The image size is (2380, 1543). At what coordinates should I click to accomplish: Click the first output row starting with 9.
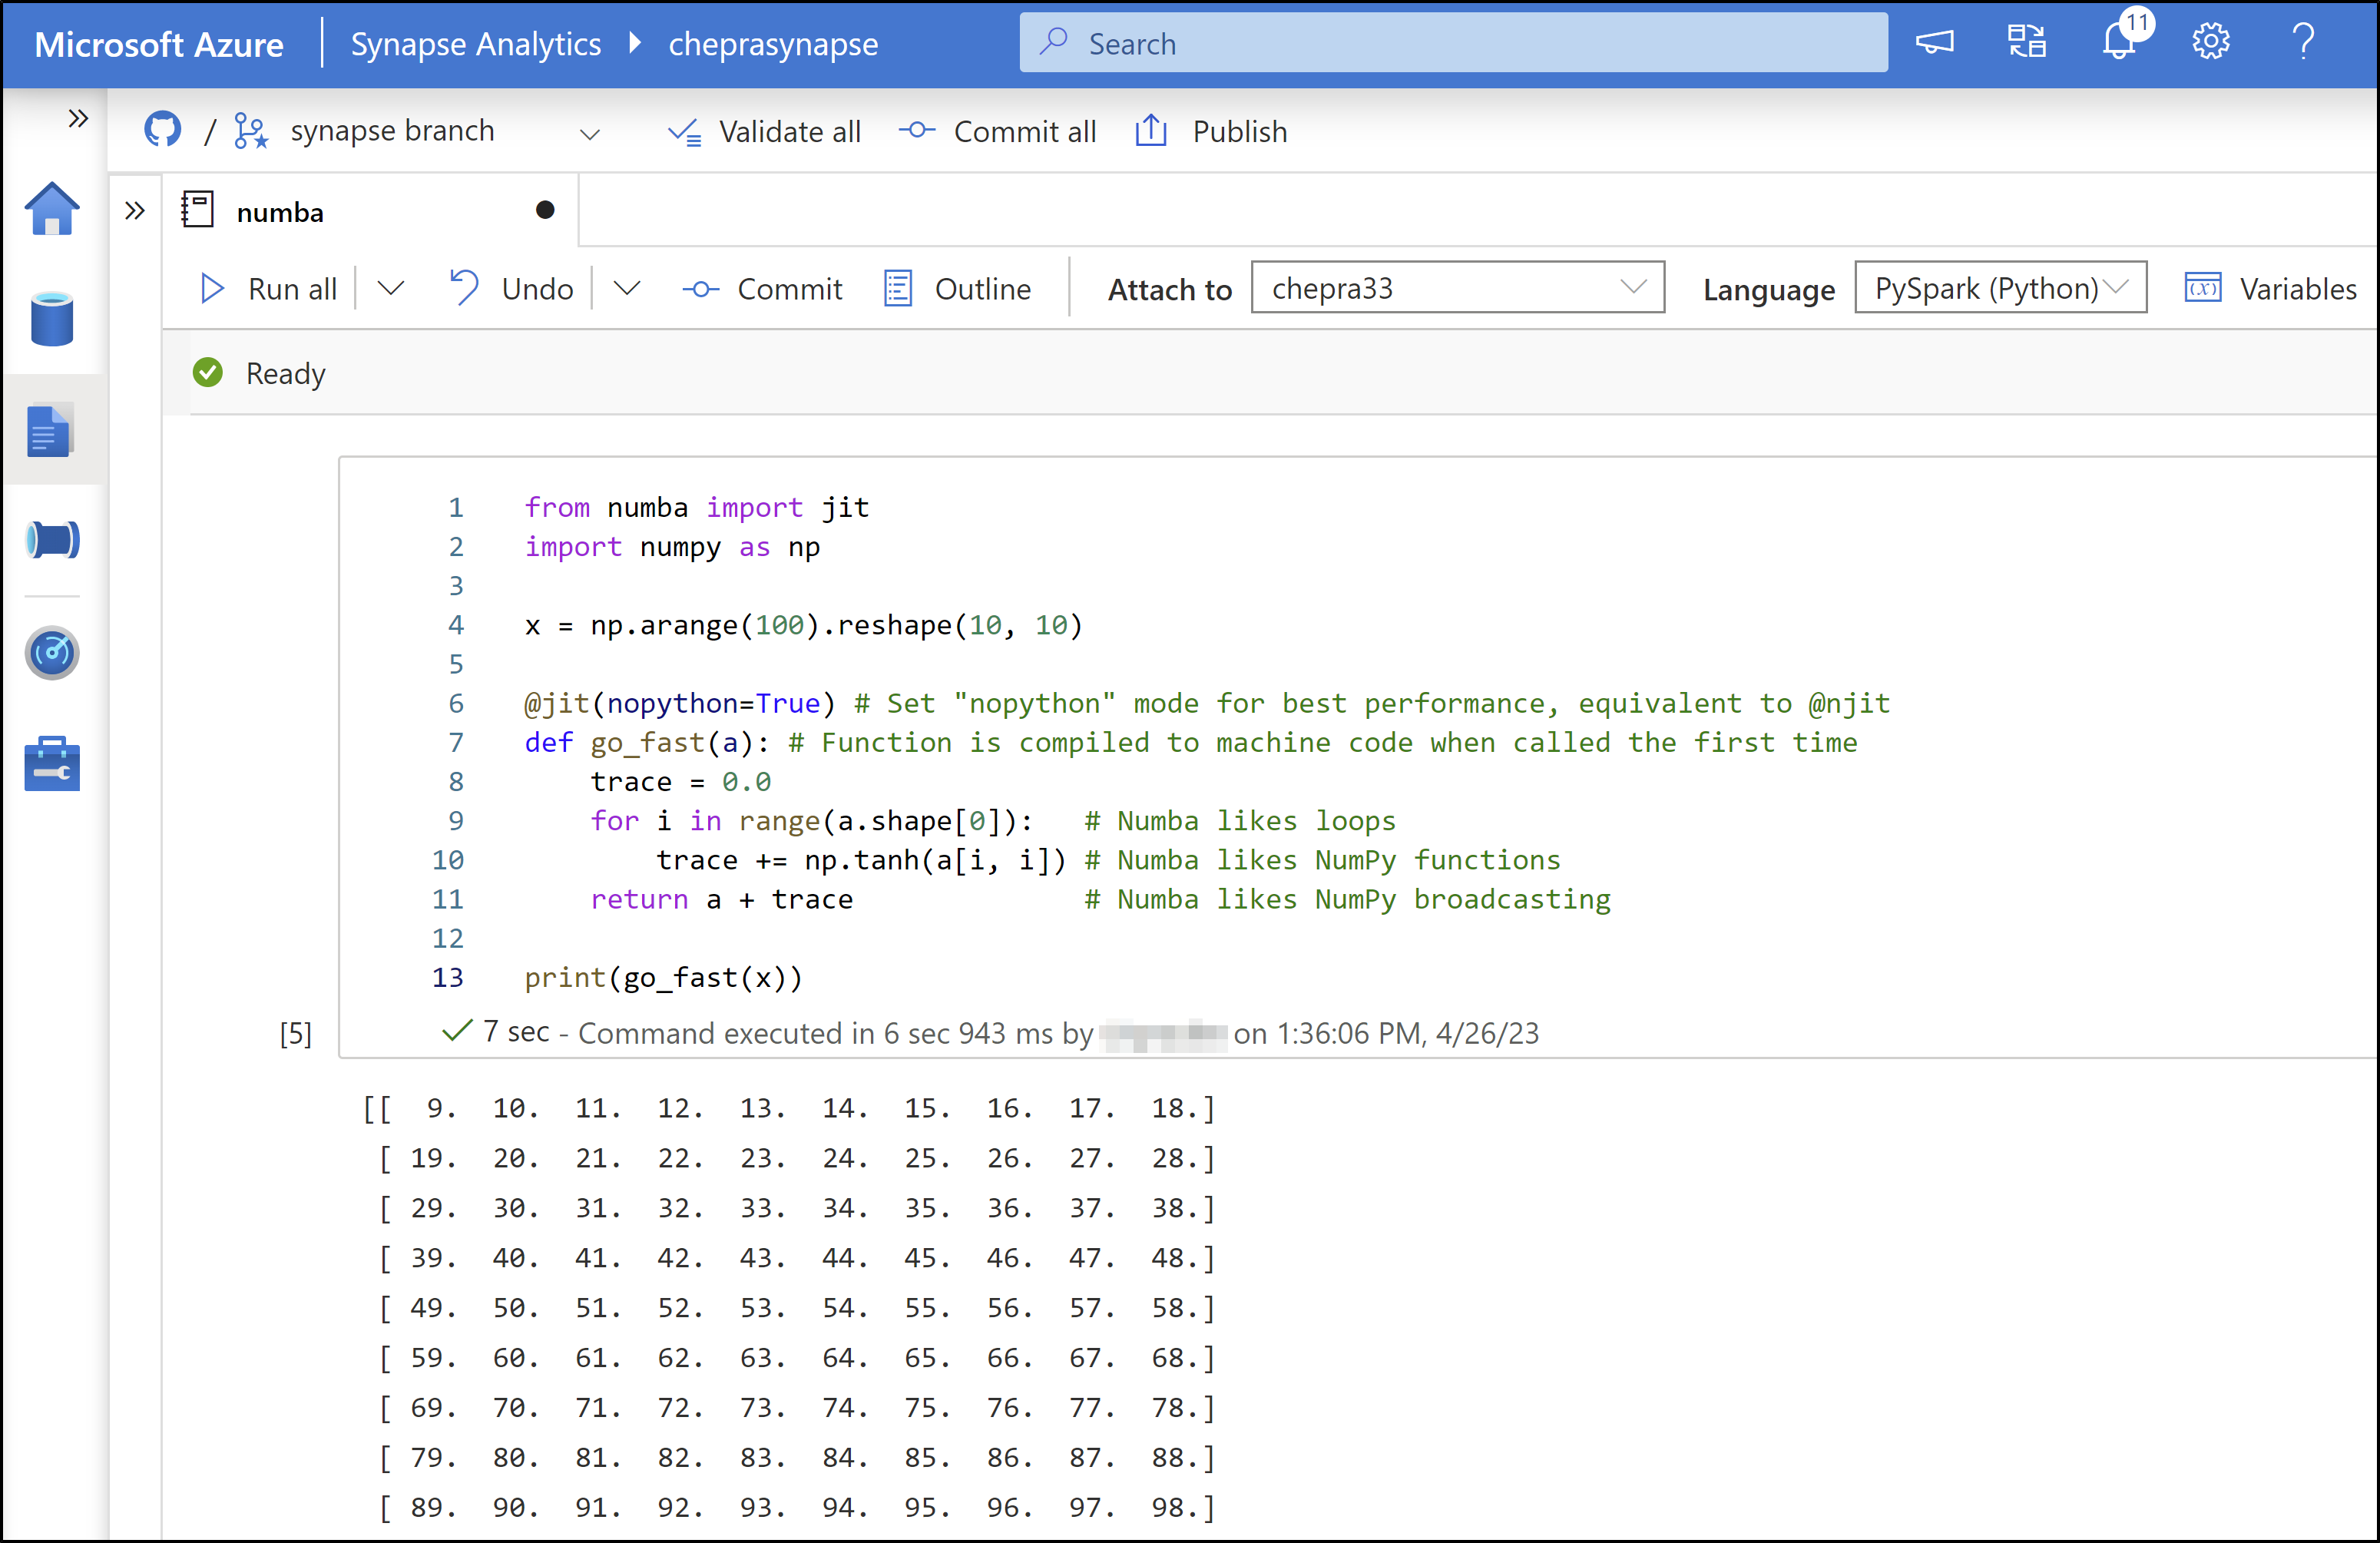point(790,1109)
